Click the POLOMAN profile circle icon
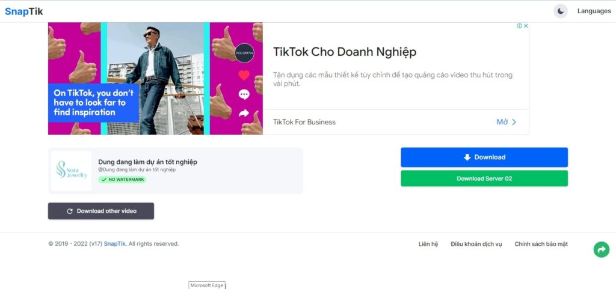 244,52
